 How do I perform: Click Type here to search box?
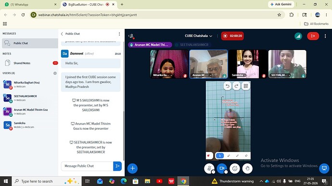[x=46, y=181]
